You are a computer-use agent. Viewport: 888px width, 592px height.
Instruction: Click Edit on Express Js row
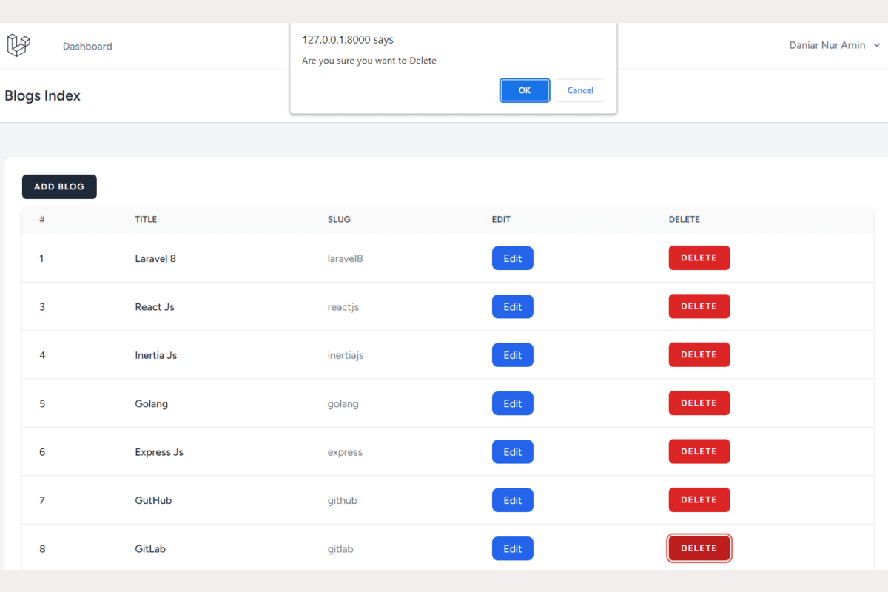512,452
